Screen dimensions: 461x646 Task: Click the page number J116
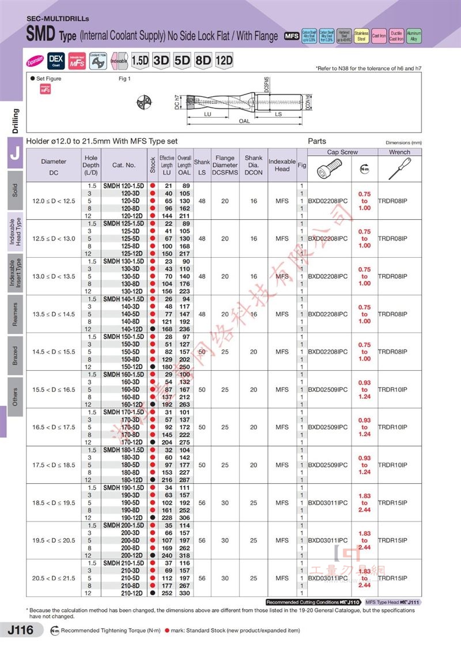[21, 630]
